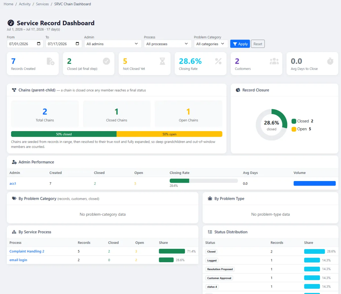This screenshot has width=341, height=294.
Task: Go to Services breadcrumb
Action: point(42,4)
